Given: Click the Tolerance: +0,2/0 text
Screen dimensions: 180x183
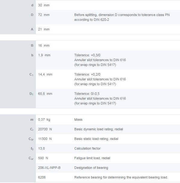Looking at the screenshot, I should [x=87, y=74].
